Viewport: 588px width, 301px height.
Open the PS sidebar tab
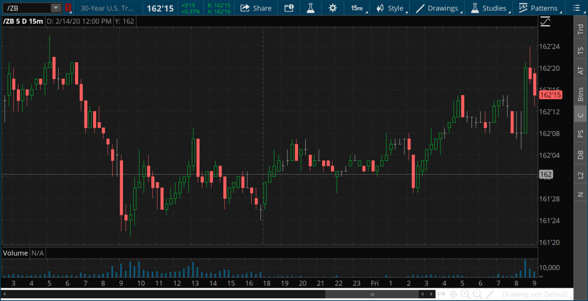point(580,133)
